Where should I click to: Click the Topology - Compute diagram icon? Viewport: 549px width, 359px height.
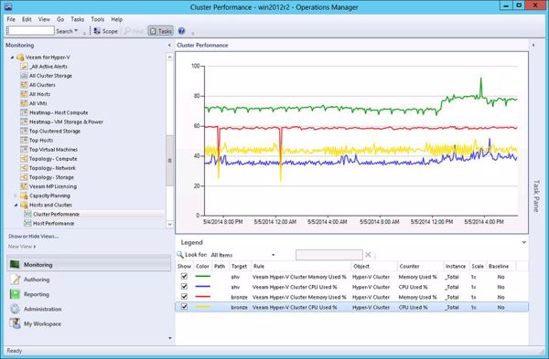[x=24, y=159]
